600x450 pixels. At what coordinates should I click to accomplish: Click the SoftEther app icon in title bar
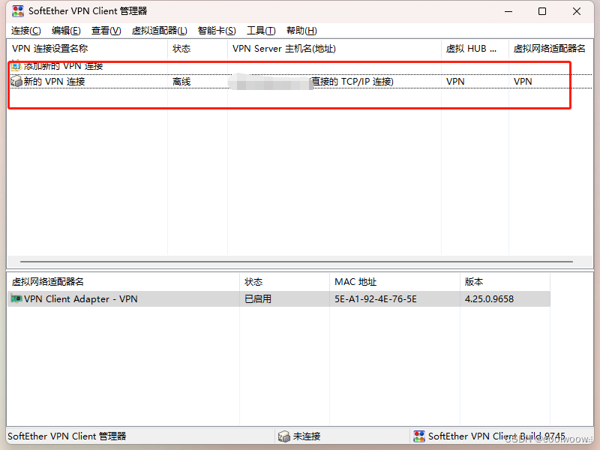point(17,11)
